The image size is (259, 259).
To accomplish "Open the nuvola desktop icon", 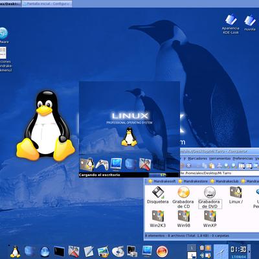I will pos(250,23).
